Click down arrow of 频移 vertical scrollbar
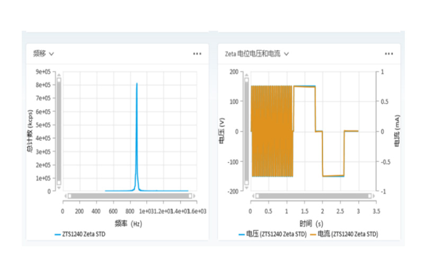The height and width of the screenshot is (277, 424). coord(59,188)
